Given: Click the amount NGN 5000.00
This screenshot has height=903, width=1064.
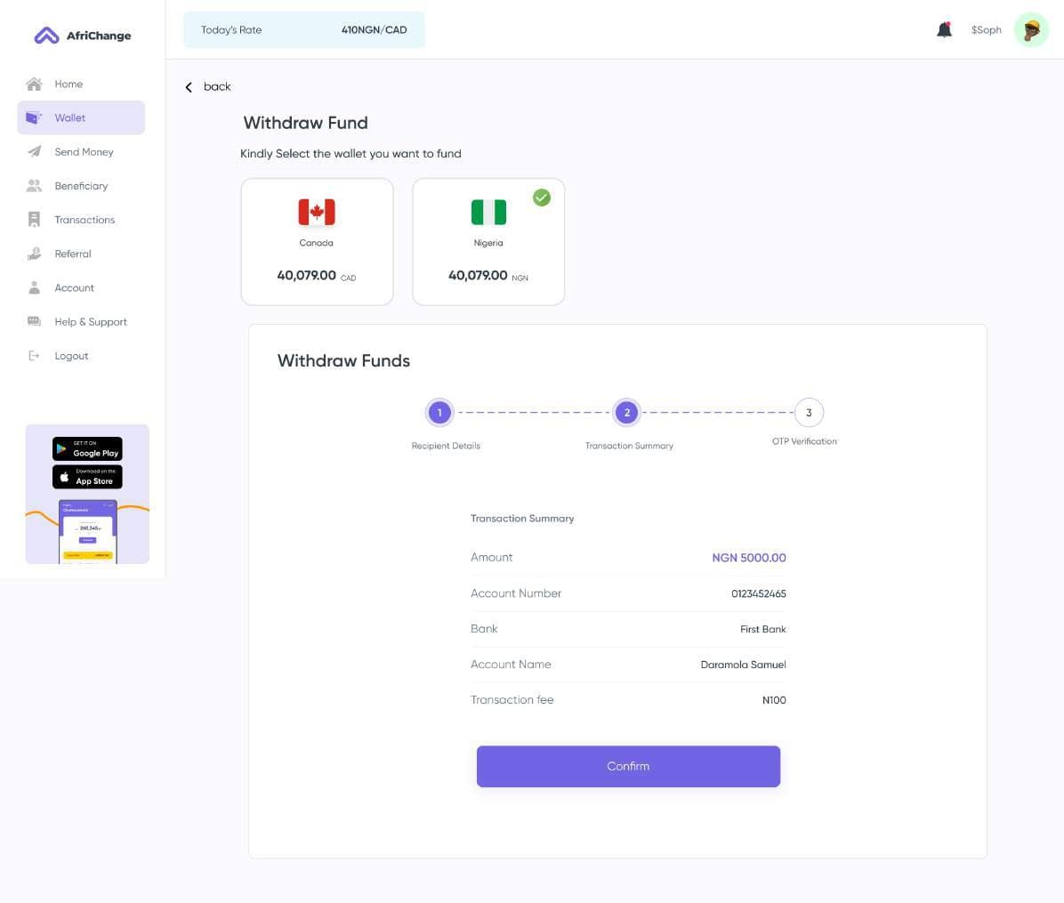Looking at the screenshot, I should 748,558.
